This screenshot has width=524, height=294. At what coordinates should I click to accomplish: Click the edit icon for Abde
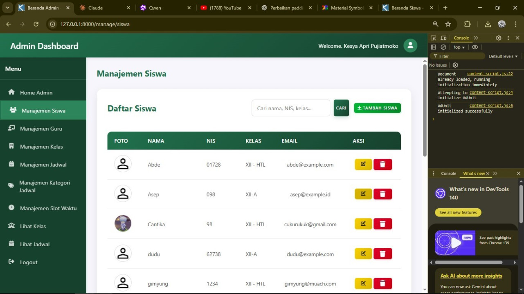[363, 165]
